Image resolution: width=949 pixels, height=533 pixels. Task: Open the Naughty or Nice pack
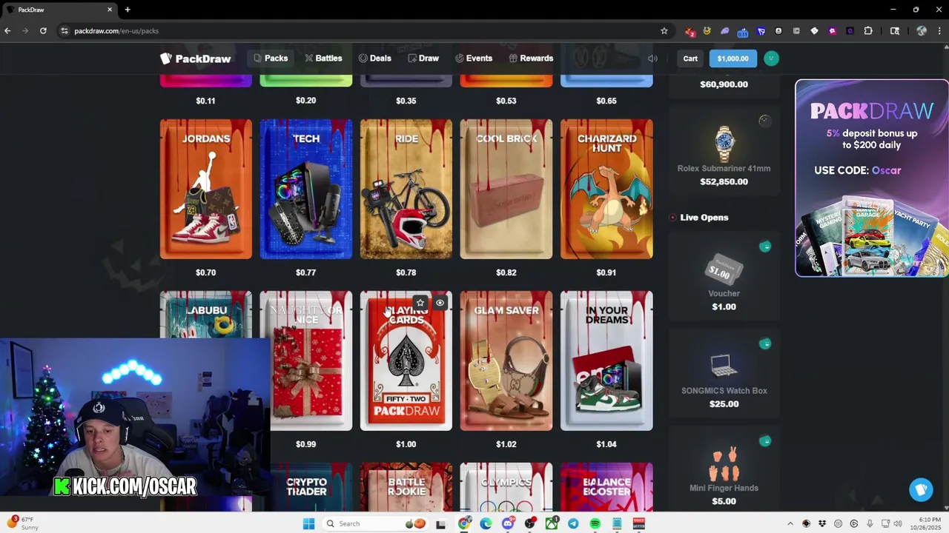click(306, 361)
